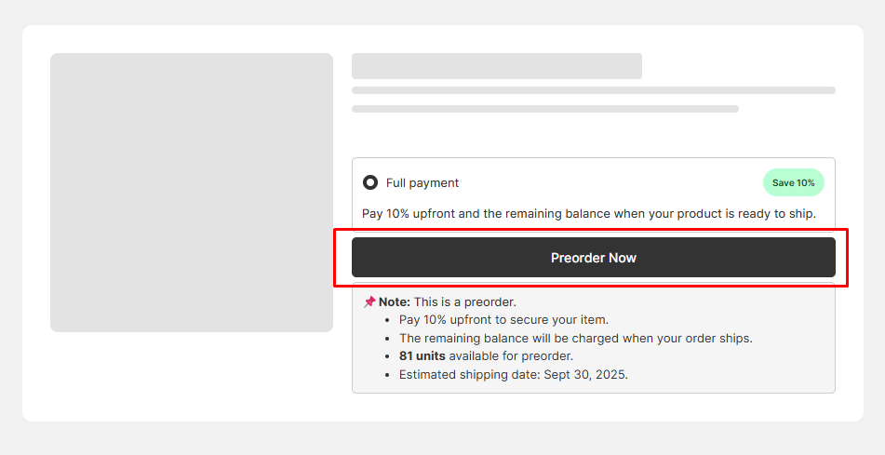
Task: Click the "This is a preorder." text
Action: click(464, 301)
